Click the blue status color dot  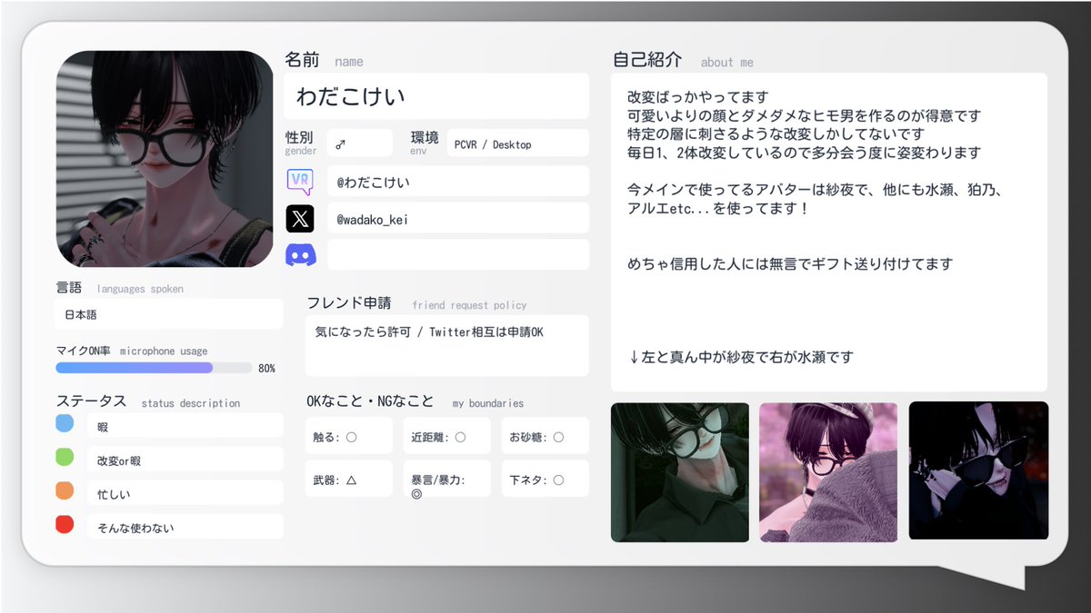[65, 423]
